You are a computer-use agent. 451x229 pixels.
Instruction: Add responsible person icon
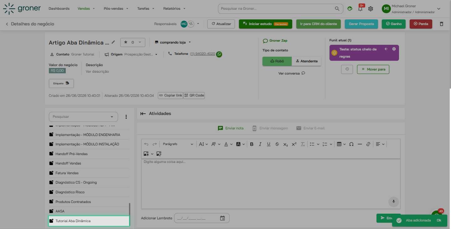[191, 24]
